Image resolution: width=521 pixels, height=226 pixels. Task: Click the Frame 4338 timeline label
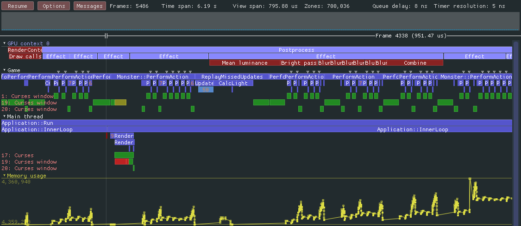(x=411, y=36)
